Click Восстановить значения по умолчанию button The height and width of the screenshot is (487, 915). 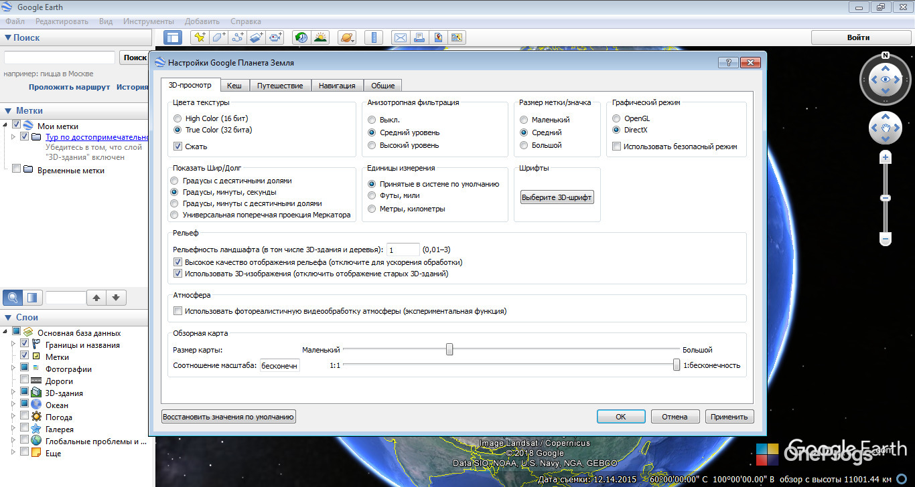tap(228, 417)
